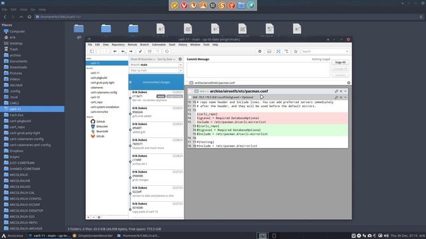
Task: Select the blue diff view mode icon
Action: coord(278,51)
